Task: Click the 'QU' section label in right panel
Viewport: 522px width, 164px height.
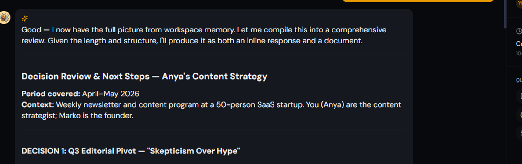Action: pyautogui.click(x=519, y=80)
